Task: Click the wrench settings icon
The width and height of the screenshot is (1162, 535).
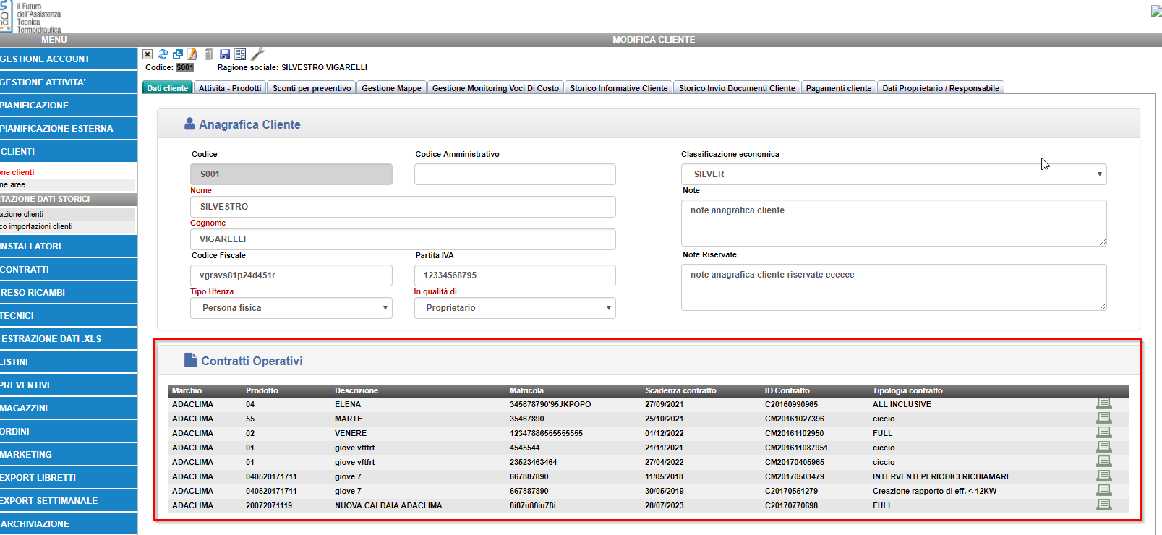Action: click(257, 54)
